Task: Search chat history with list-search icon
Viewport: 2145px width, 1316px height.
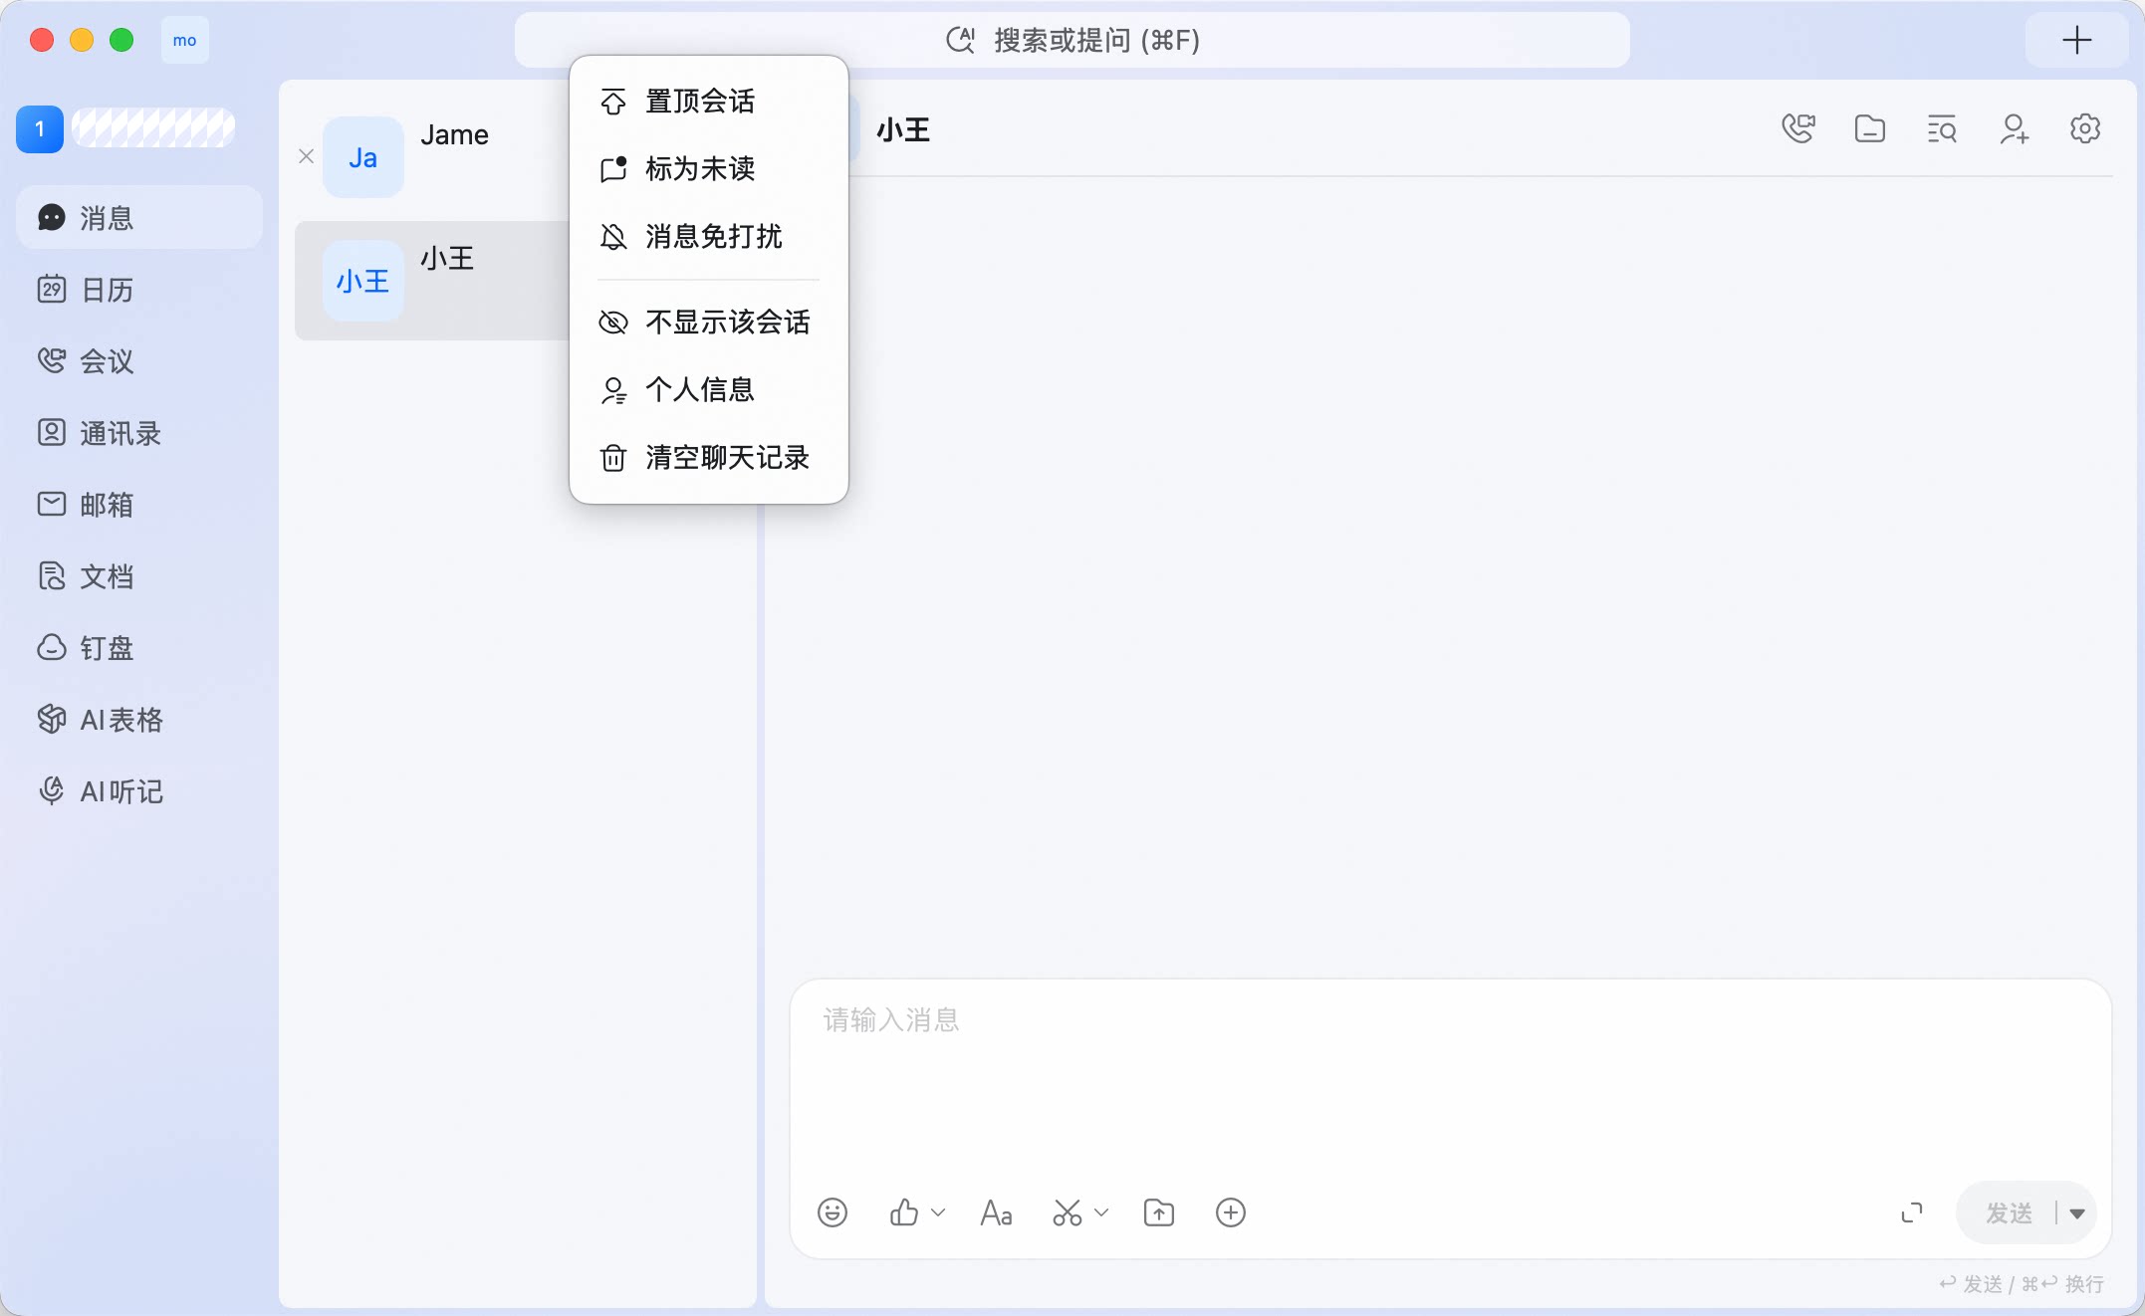Action: (1942, 129)
